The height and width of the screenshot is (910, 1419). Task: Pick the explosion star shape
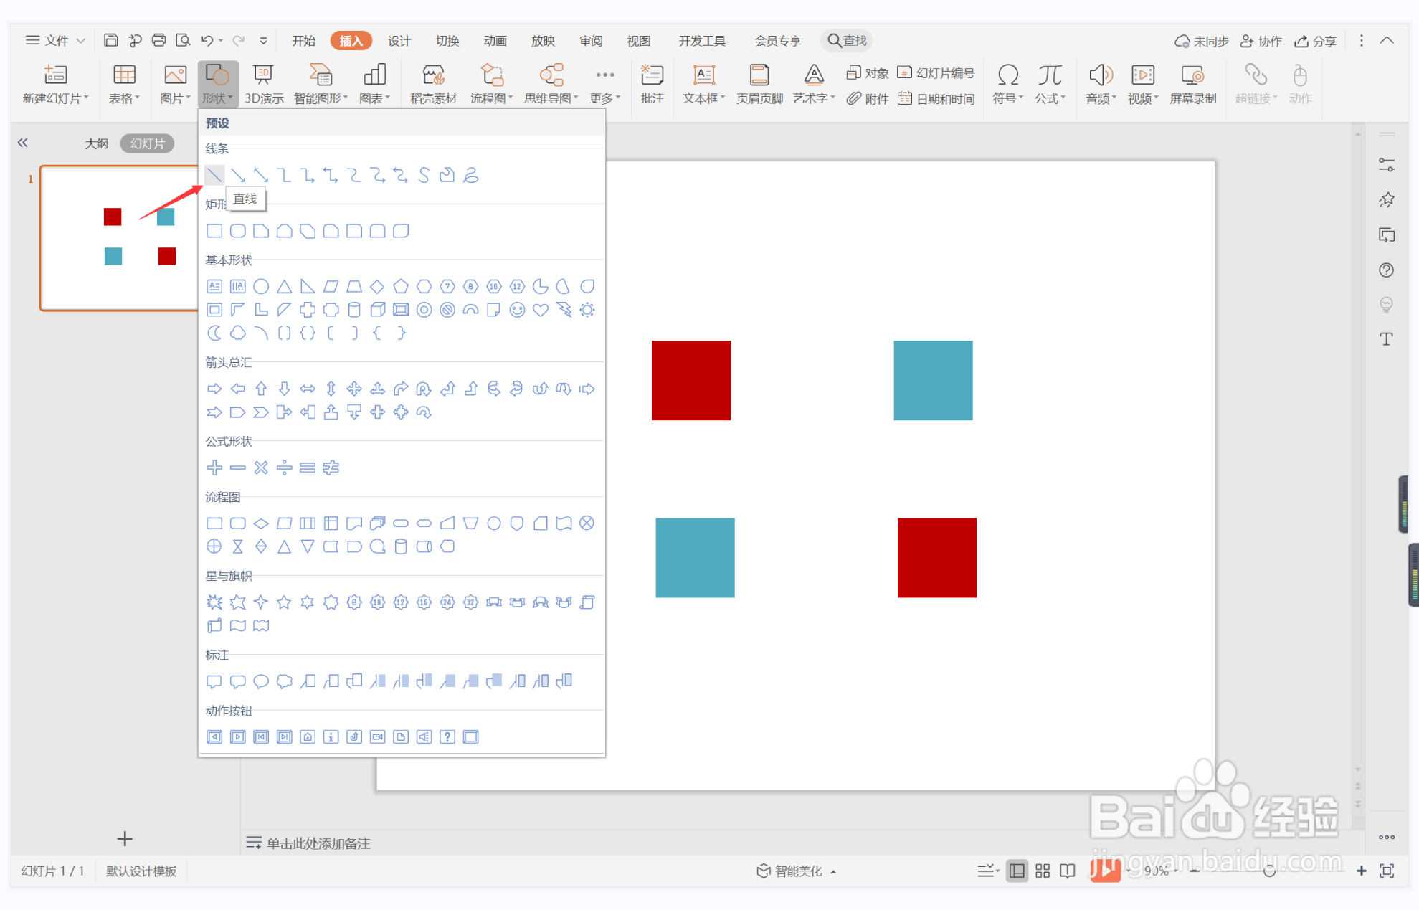[214, 602]
